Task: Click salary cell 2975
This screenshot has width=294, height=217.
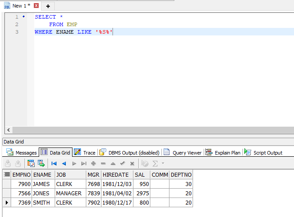Action: click(x=141, y=193)
